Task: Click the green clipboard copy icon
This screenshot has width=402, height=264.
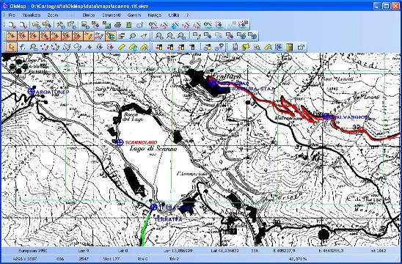Action: click(128, 25)
